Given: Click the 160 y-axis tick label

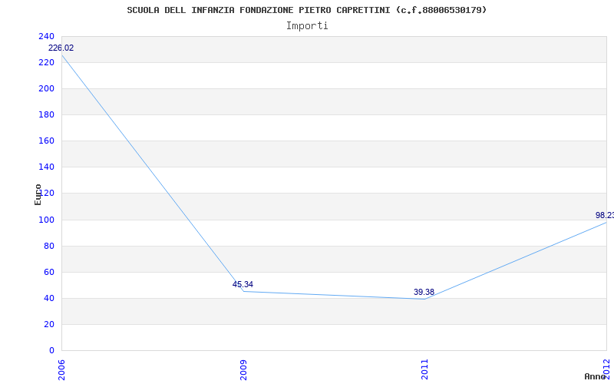Looking at the screenshot, I should click(46, 141).
